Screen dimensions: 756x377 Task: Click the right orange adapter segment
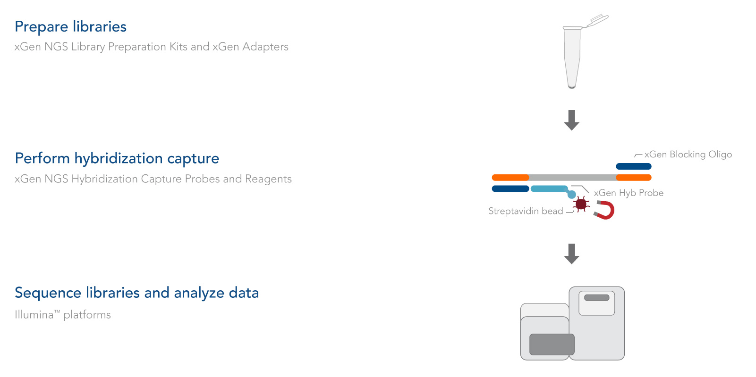click(x=634, y=178)
